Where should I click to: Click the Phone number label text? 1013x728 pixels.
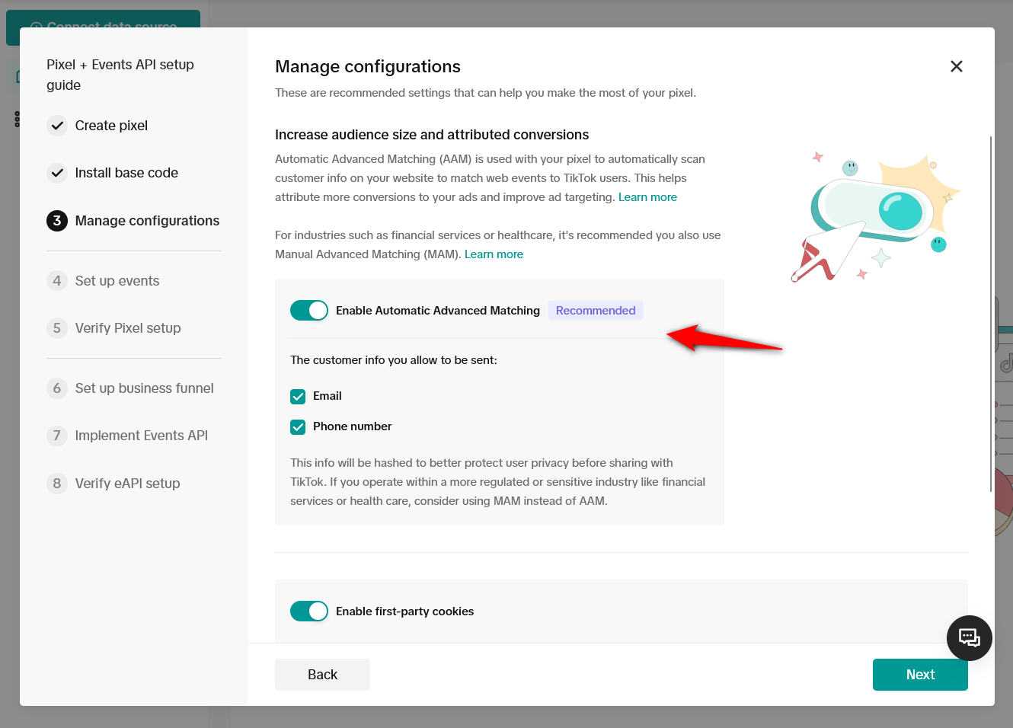[352, 426]
